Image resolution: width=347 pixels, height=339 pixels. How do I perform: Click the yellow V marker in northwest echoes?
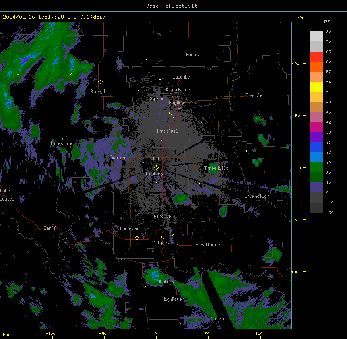70,74
